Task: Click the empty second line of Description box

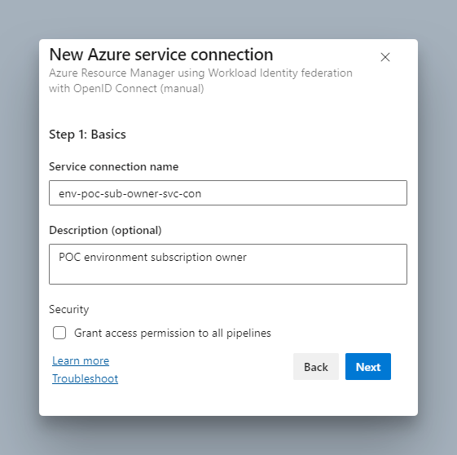Action: 228,274
